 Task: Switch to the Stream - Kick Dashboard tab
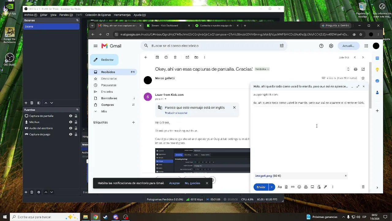168,26
